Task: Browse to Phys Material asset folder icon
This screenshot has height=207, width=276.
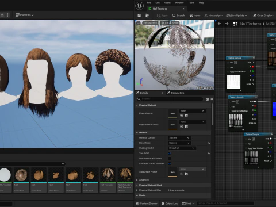Action: pyautogui.click(x=186, y=116)
